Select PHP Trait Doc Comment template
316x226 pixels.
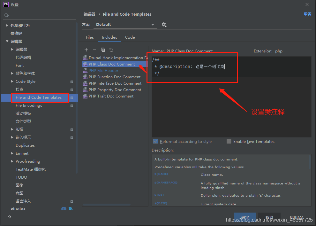(x=111, y=96)
